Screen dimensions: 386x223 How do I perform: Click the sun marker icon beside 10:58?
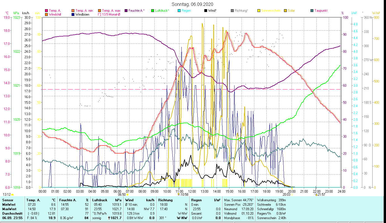tap(179, 195)
